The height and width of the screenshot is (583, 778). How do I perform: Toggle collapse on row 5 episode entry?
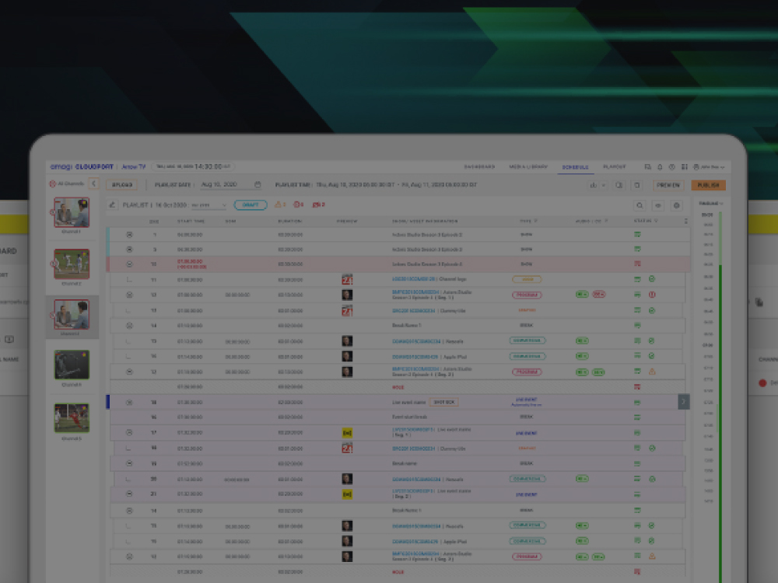point(129,250)
